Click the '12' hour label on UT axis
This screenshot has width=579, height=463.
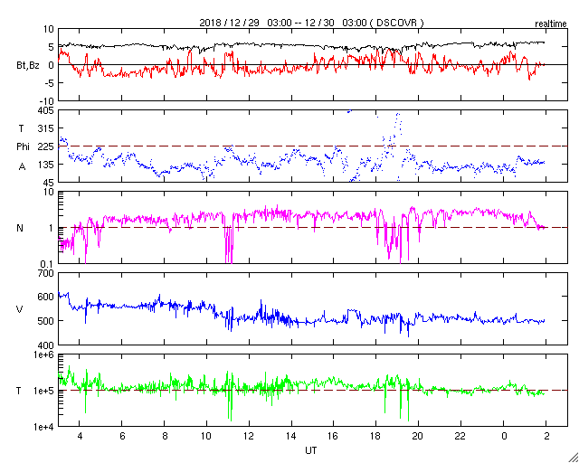249,437
